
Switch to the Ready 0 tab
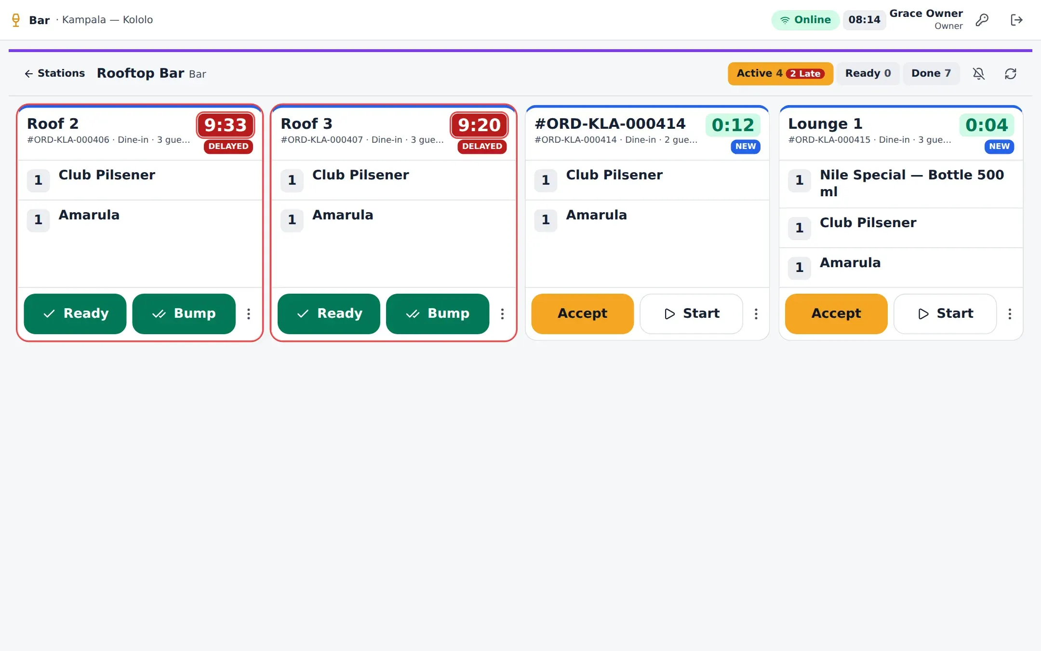coord(867,73)
